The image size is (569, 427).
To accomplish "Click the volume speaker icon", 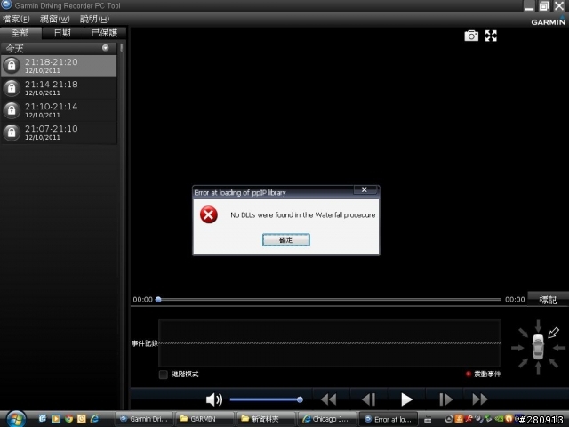I will click(x=213, y=399).
